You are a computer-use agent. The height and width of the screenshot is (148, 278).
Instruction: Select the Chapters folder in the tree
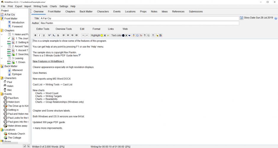point(9,30)
